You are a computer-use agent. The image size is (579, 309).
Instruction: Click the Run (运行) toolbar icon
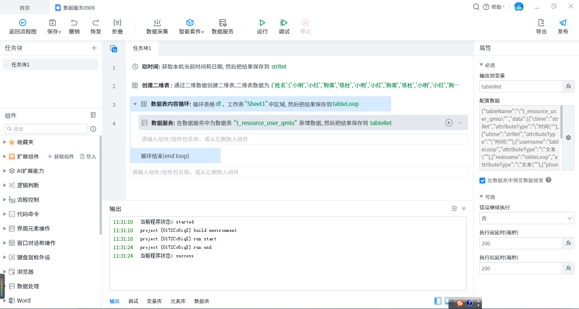coord(262,26)
